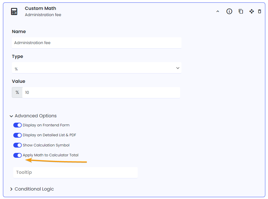Collapse the Advanced Options section
Viewport: 268px width, 199px height.
pos(33,116)
